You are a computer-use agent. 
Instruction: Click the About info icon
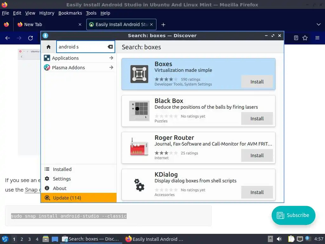click(x=47, y=188)
